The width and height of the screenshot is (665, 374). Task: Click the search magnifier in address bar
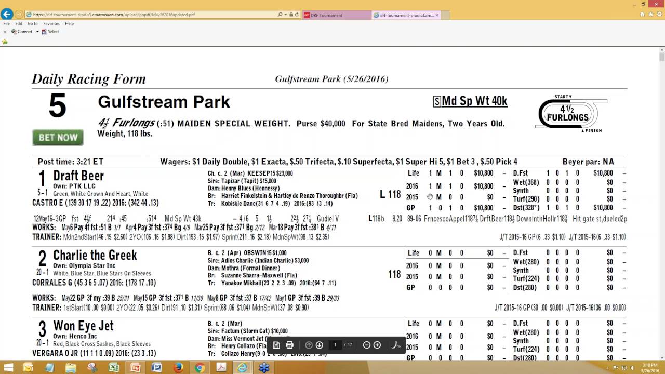(x=281, y=15)
